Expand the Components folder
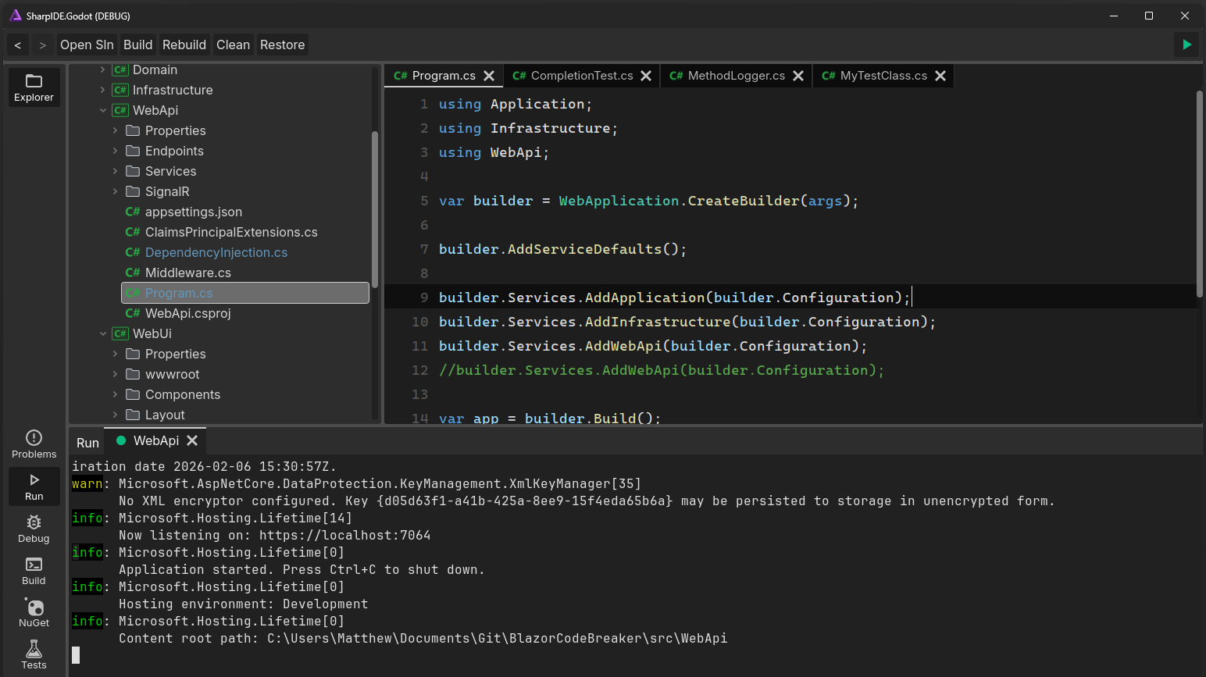Screen dimensions: 1206x677 (116, 394)
